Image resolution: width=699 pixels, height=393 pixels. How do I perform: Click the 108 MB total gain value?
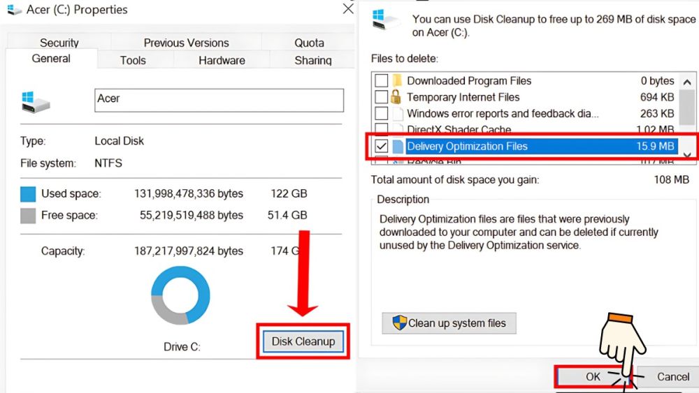tap(671, 180)
